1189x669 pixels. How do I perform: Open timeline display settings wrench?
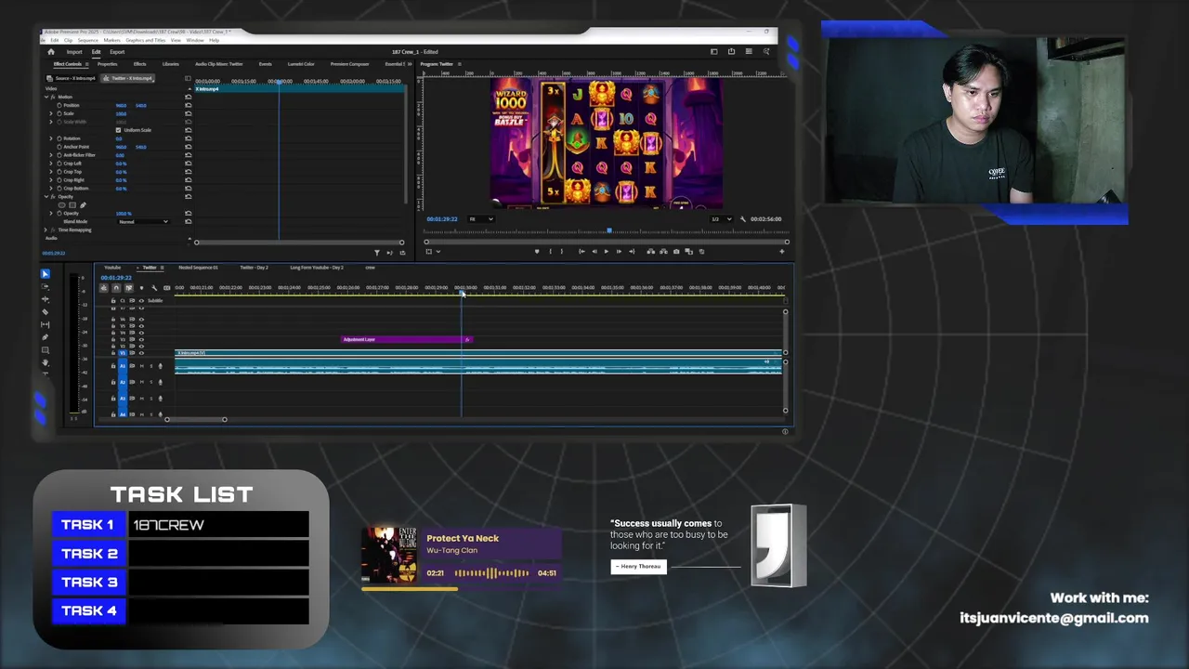[x=154, y=288]
